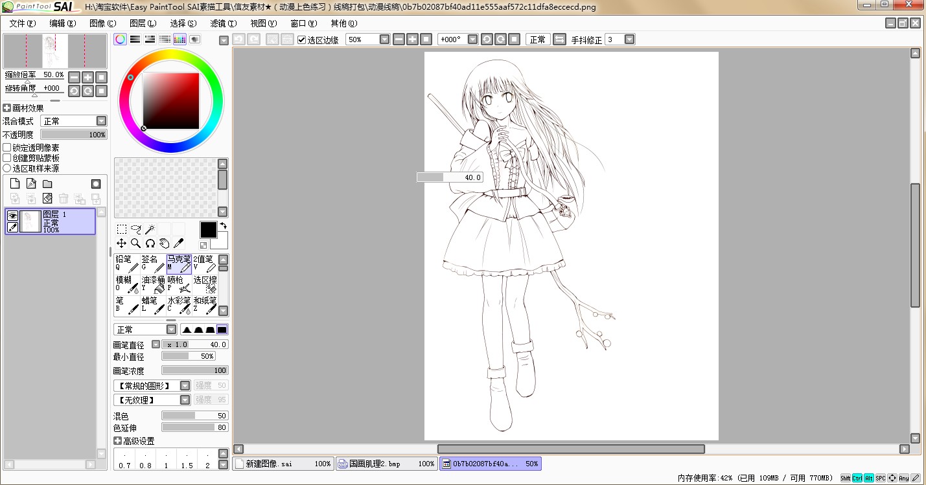Image resolution: width=926 pixels, height=485 pixels.
Task: Click the 正常 view reset button
Action: (x=538, y=39)
